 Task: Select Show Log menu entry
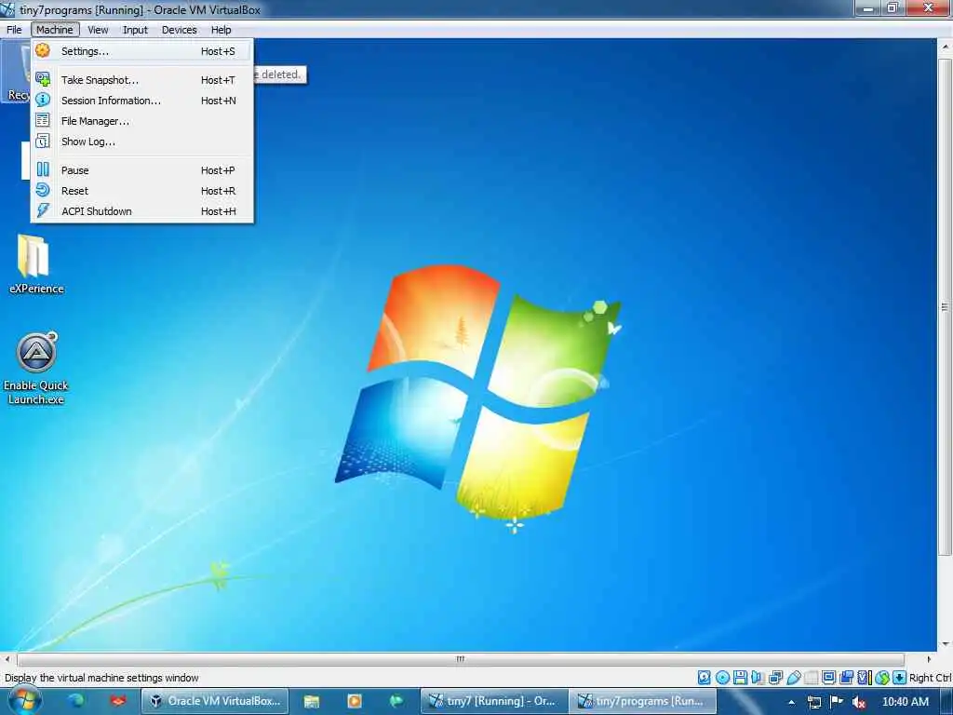tap(141, 142)
